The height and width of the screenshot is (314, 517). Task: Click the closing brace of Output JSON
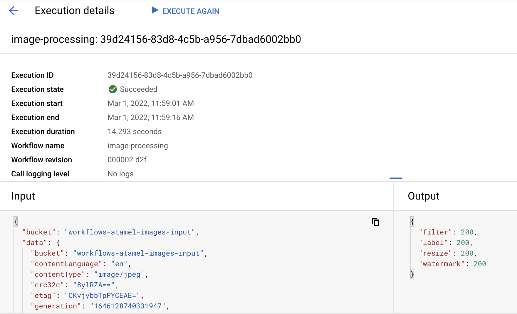pyautogui.click(x=412, y=274)
